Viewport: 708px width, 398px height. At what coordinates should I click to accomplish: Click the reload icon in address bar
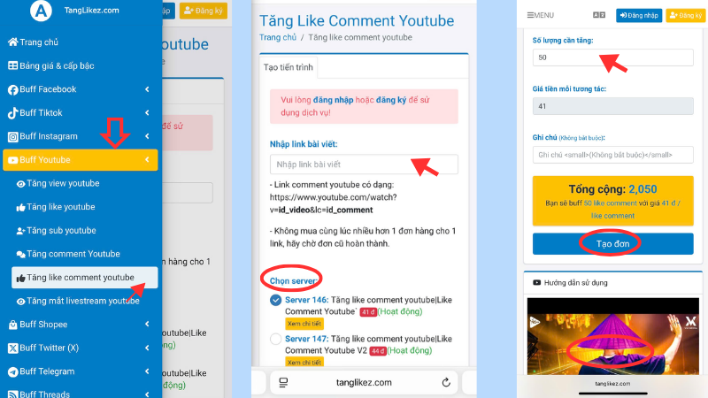[446, 383]
